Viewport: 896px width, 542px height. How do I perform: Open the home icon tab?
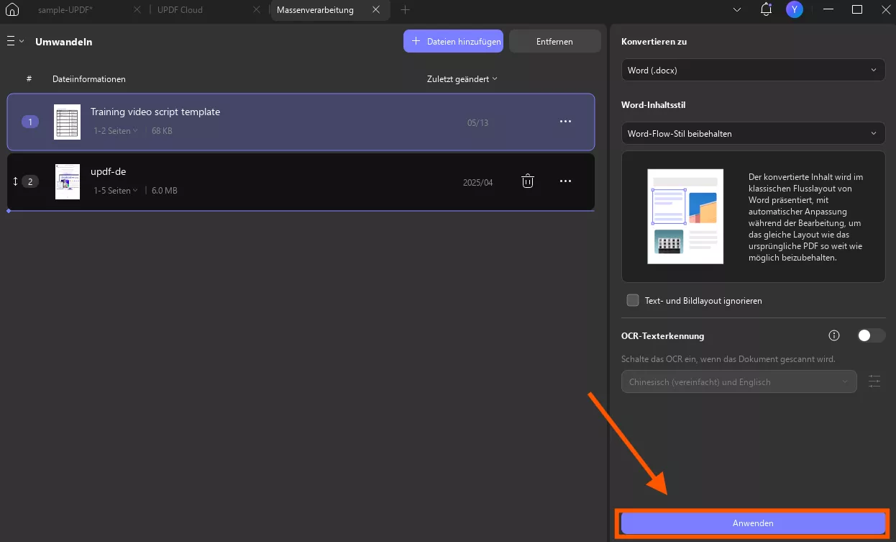(12, 10)
